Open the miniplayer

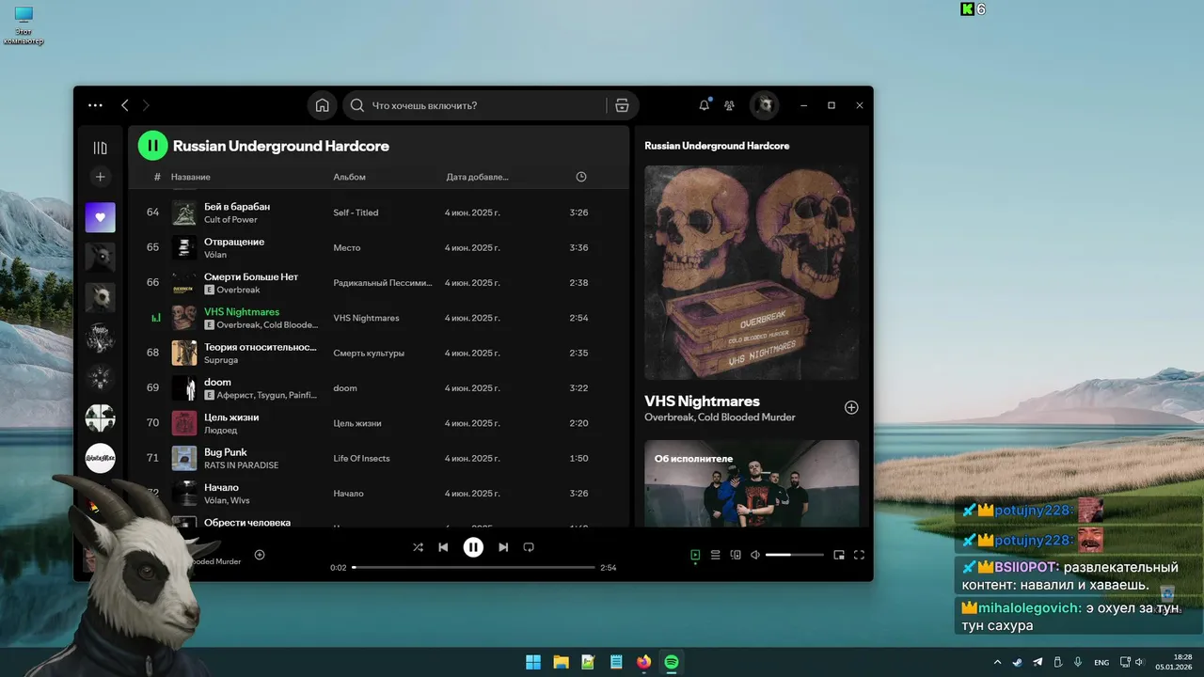(839, 555)
